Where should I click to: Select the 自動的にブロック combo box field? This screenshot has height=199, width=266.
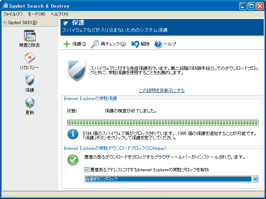click(x=172, y=179)
